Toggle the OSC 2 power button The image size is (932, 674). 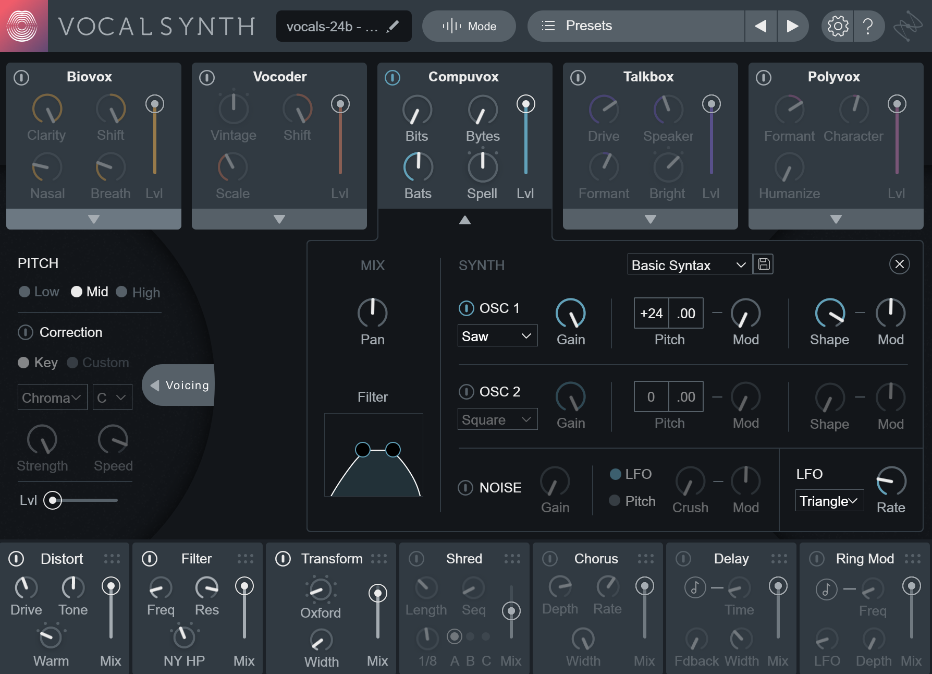pyautogui.click(x=466, y=391)
